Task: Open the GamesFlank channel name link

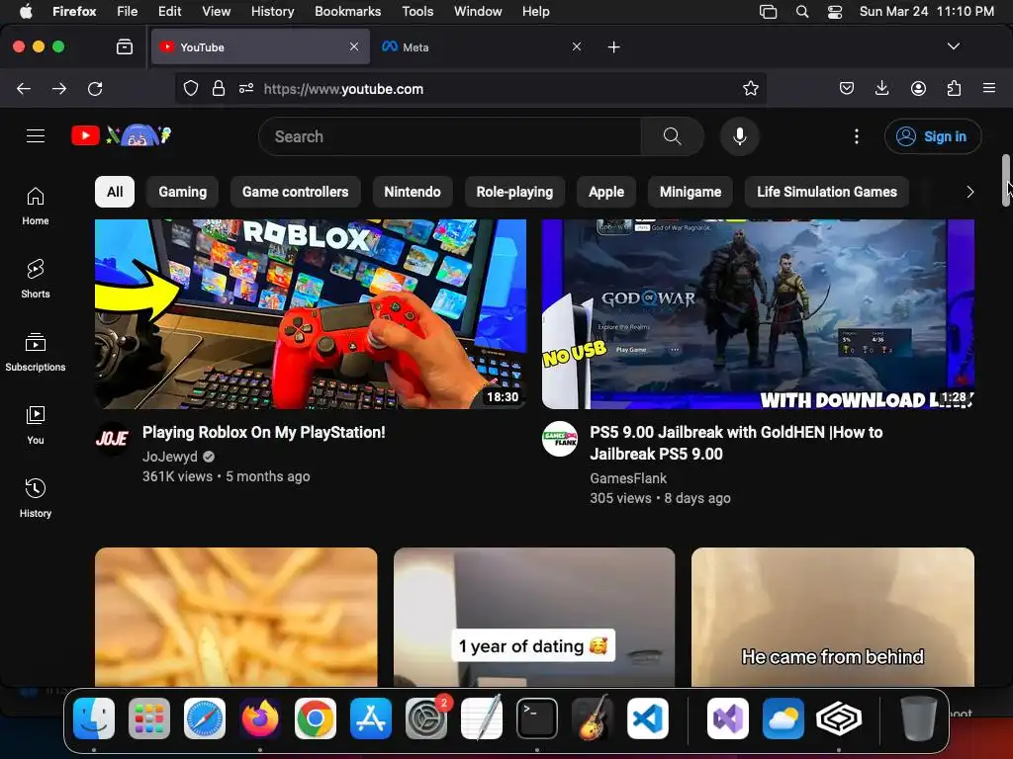Action: click(x=628, y=479)
